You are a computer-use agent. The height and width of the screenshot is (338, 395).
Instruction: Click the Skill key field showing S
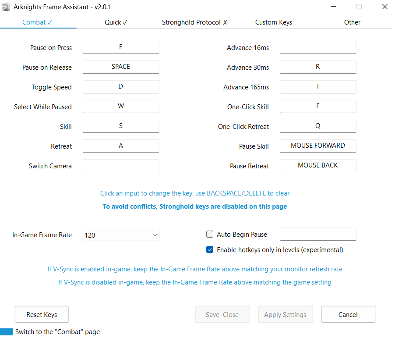point(121,126)
